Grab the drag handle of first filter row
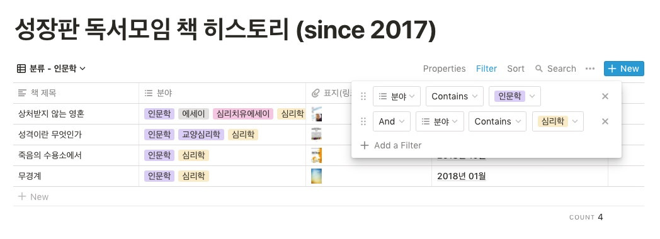The height and width of the screenshot is (239, 660). coord(363,96)
